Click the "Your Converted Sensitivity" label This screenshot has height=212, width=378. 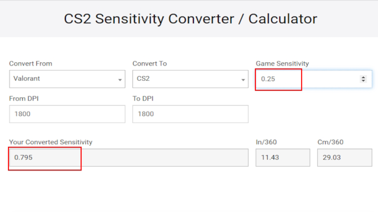tap(51, 142)
